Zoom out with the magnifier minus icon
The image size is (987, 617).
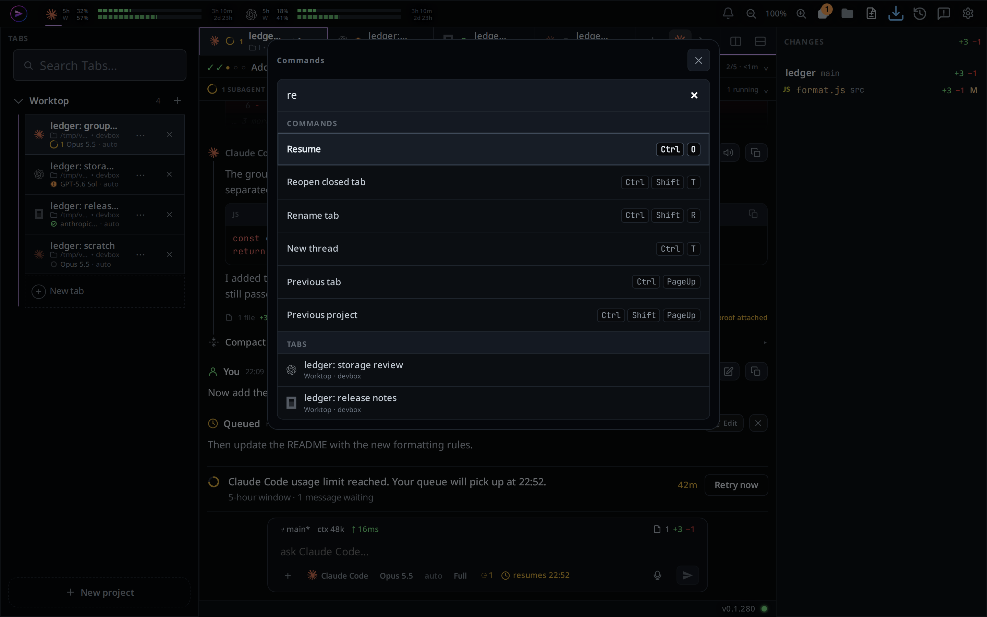tap(751, 13)
